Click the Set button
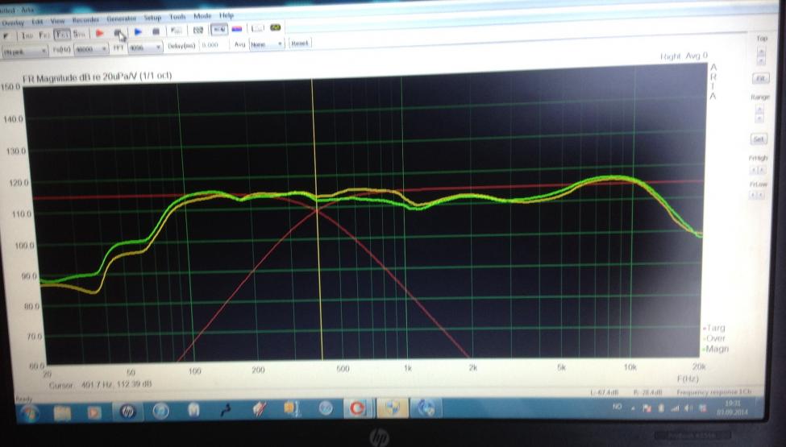The image size is (786, 447). (x=759, y=139)
